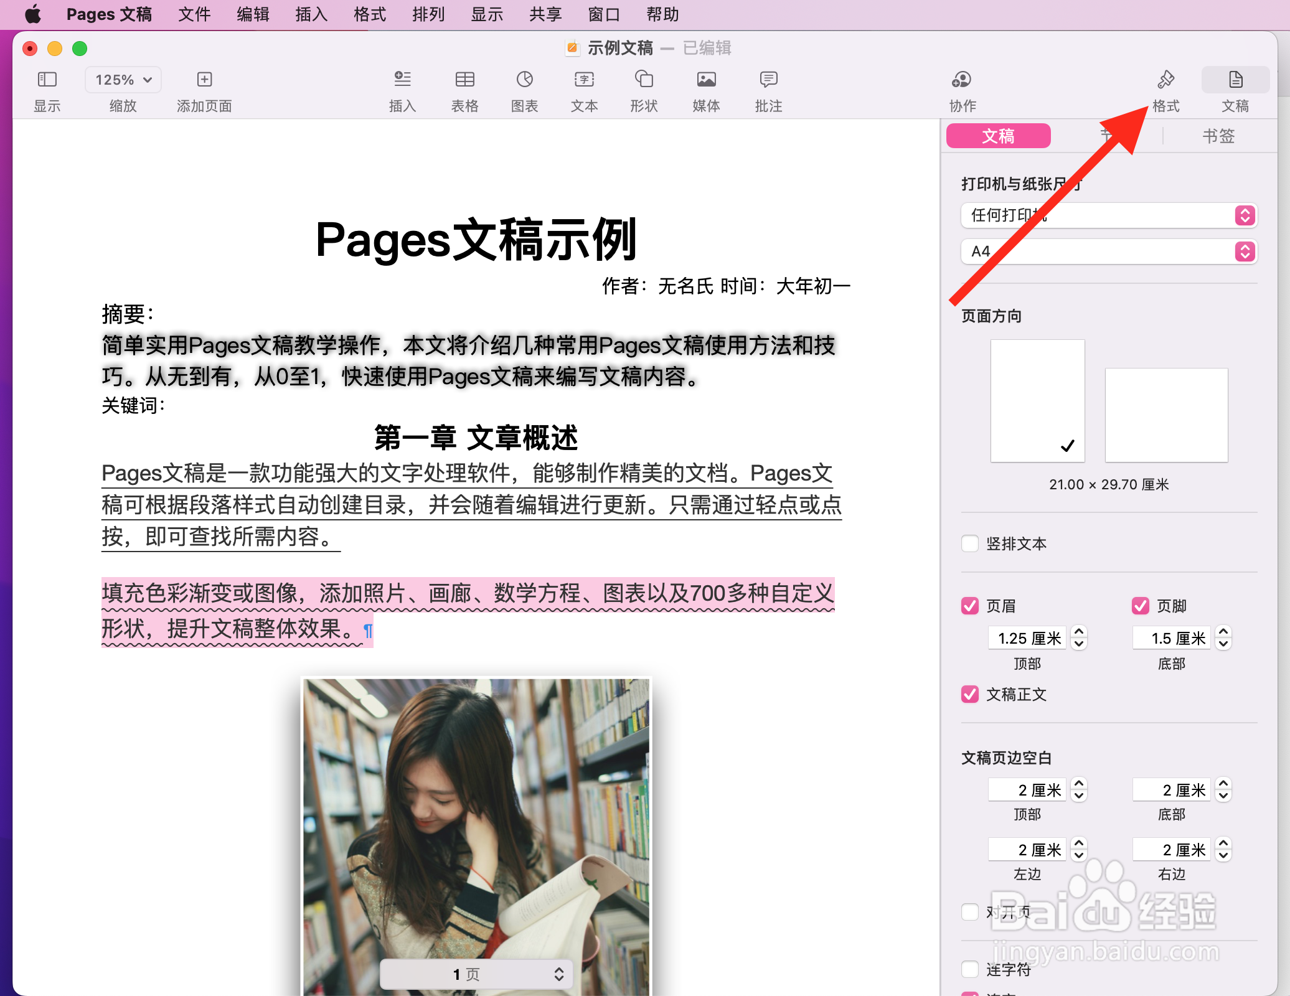Open the 帮助 menu
Screen dimensions: 1290x996
[662, 14]
